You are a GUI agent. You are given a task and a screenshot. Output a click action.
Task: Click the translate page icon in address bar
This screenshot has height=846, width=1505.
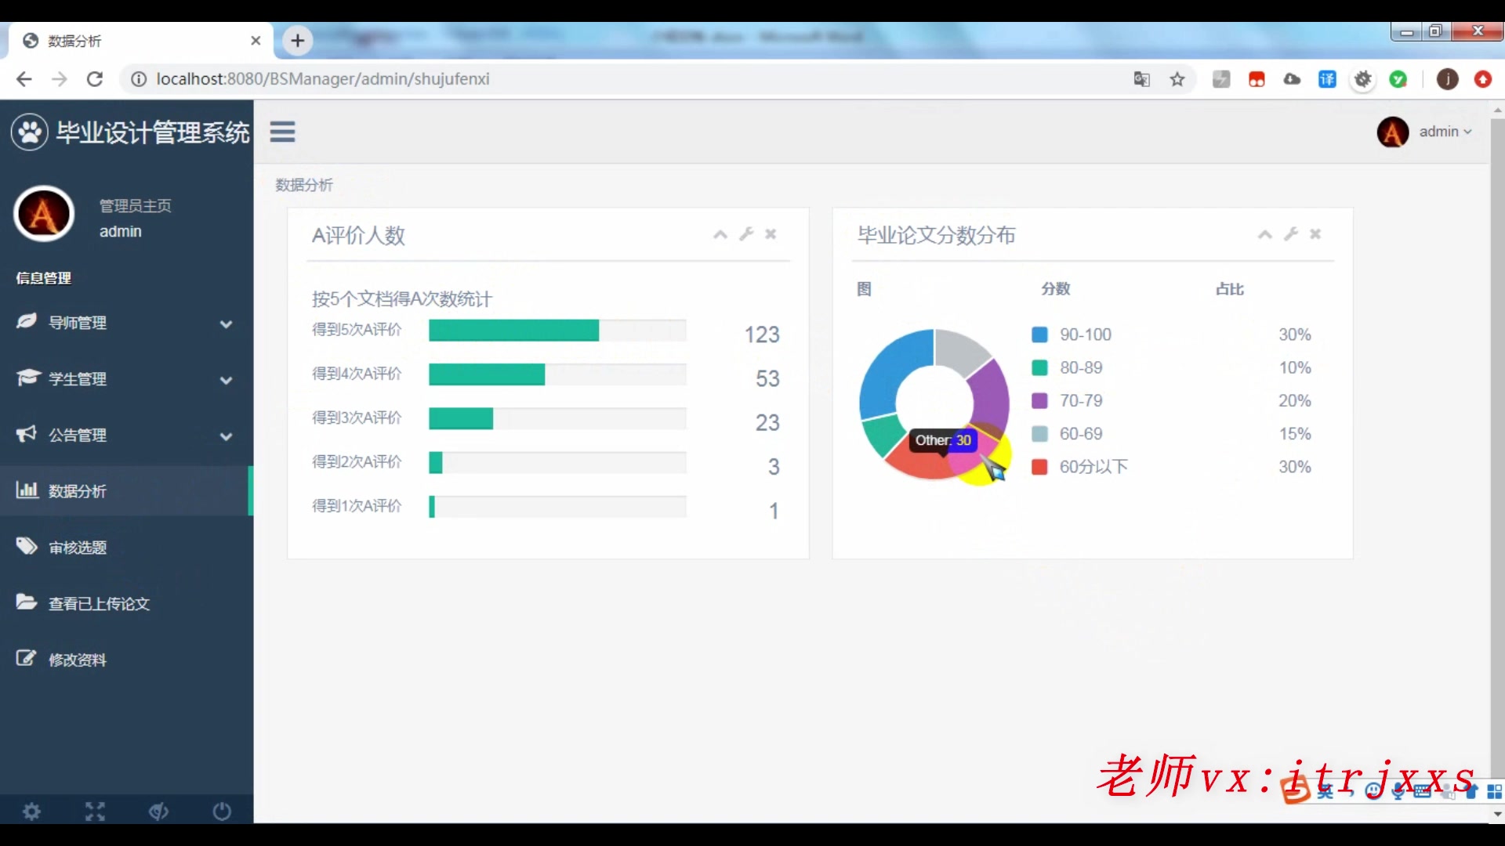1142,79
